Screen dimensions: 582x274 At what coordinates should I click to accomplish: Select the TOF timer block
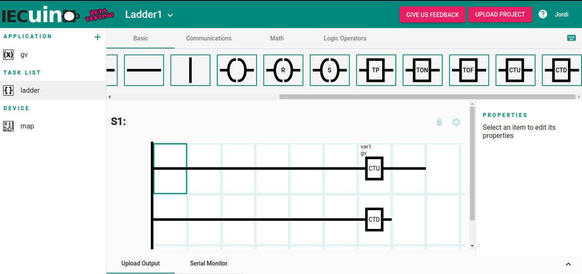click(469, 70)
